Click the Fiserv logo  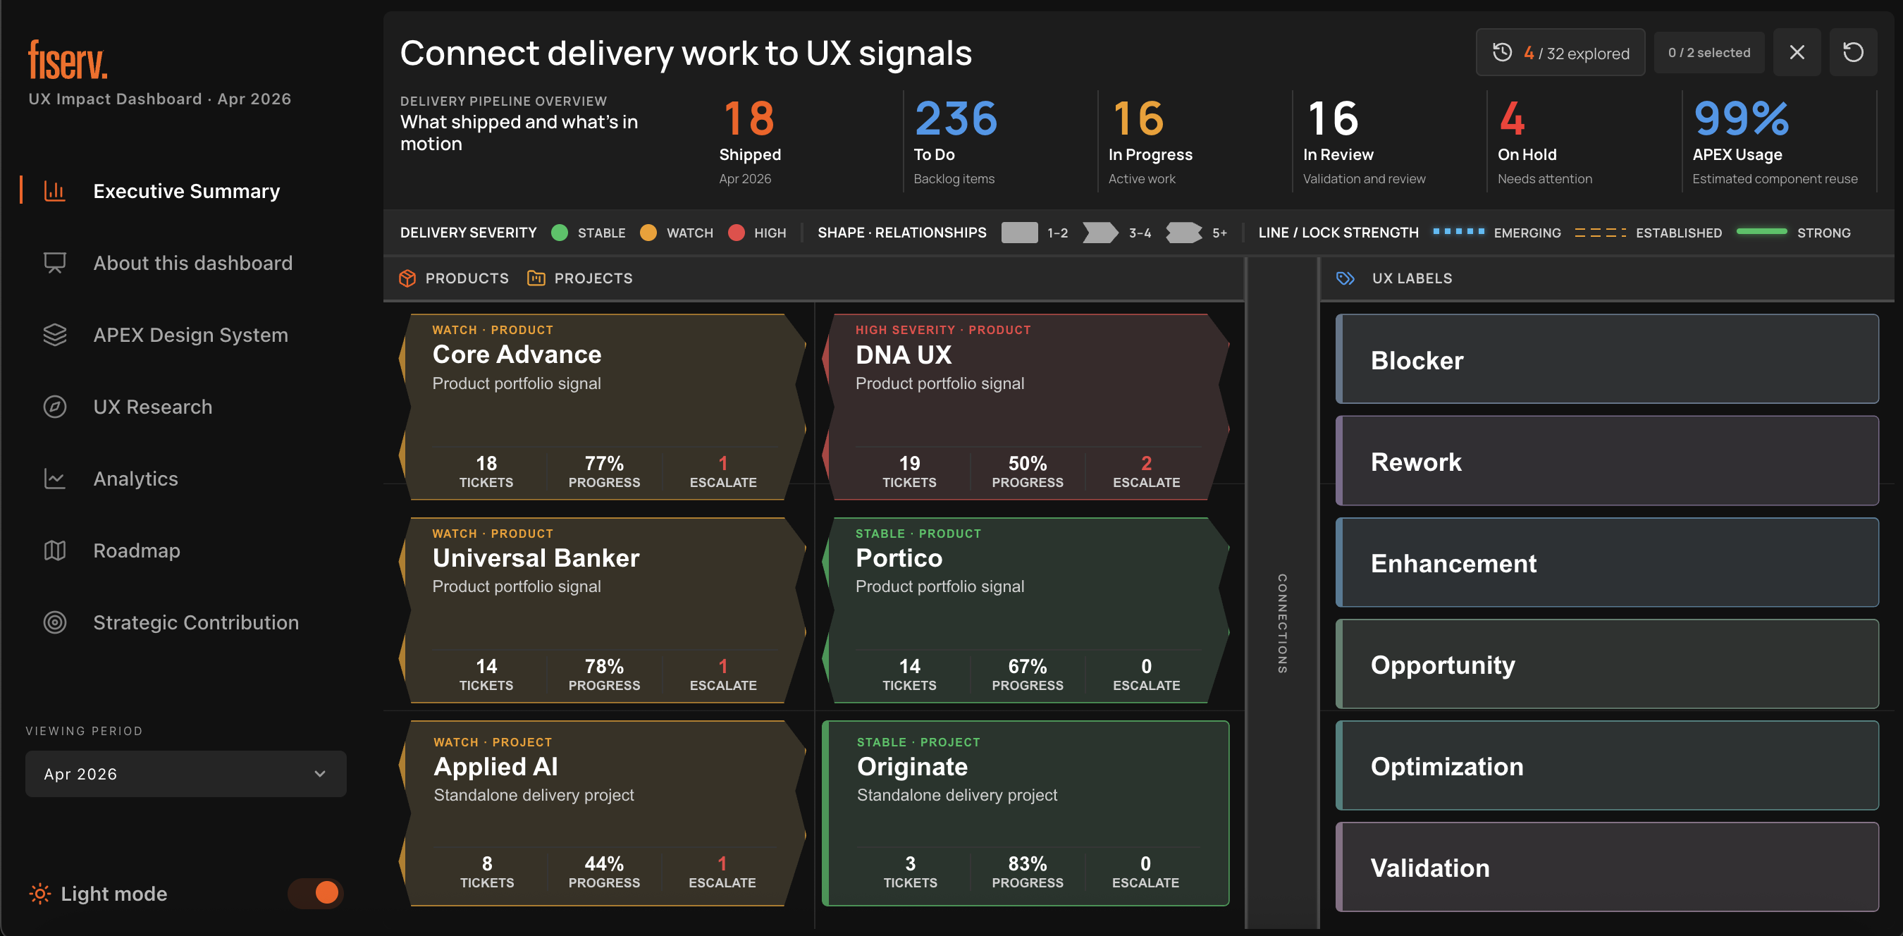click(67, 59)
